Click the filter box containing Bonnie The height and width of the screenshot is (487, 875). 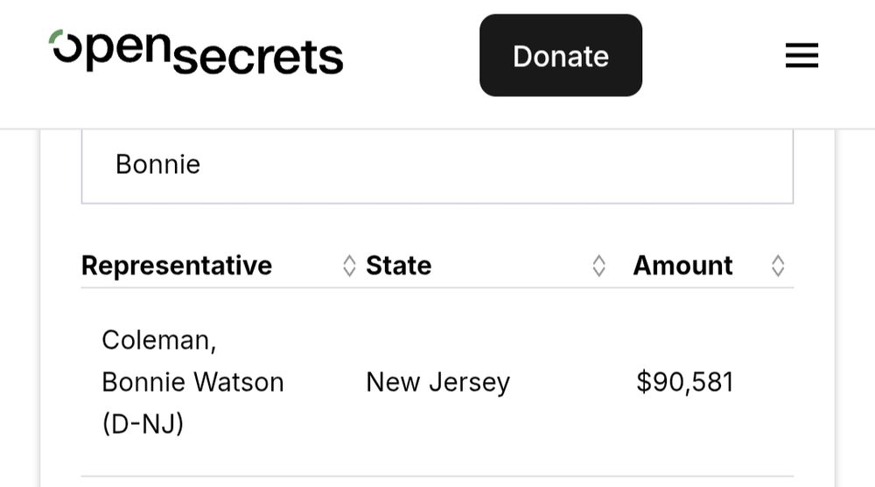(437, 166)
